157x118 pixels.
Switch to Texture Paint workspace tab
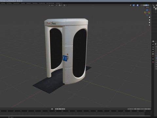pos(16,3)
